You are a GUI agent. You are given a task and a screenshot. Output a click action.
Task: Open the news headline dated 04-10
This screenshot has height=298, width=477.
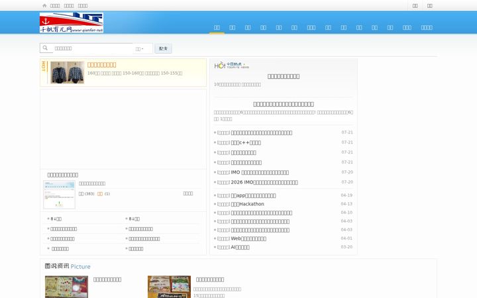click(262, 213)
